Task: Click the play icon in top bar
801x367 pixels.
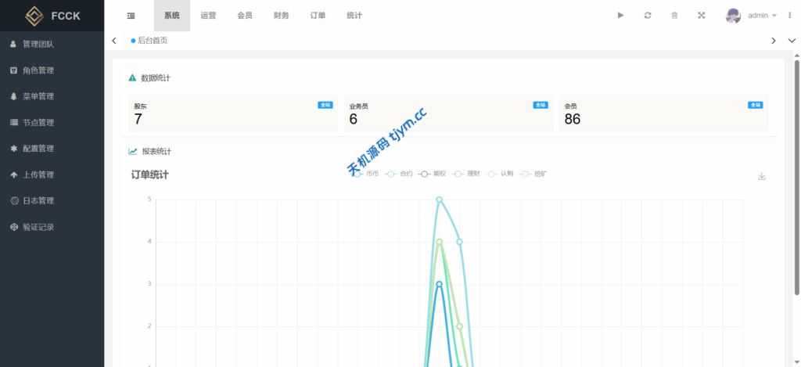Action: tap(620, 16)
